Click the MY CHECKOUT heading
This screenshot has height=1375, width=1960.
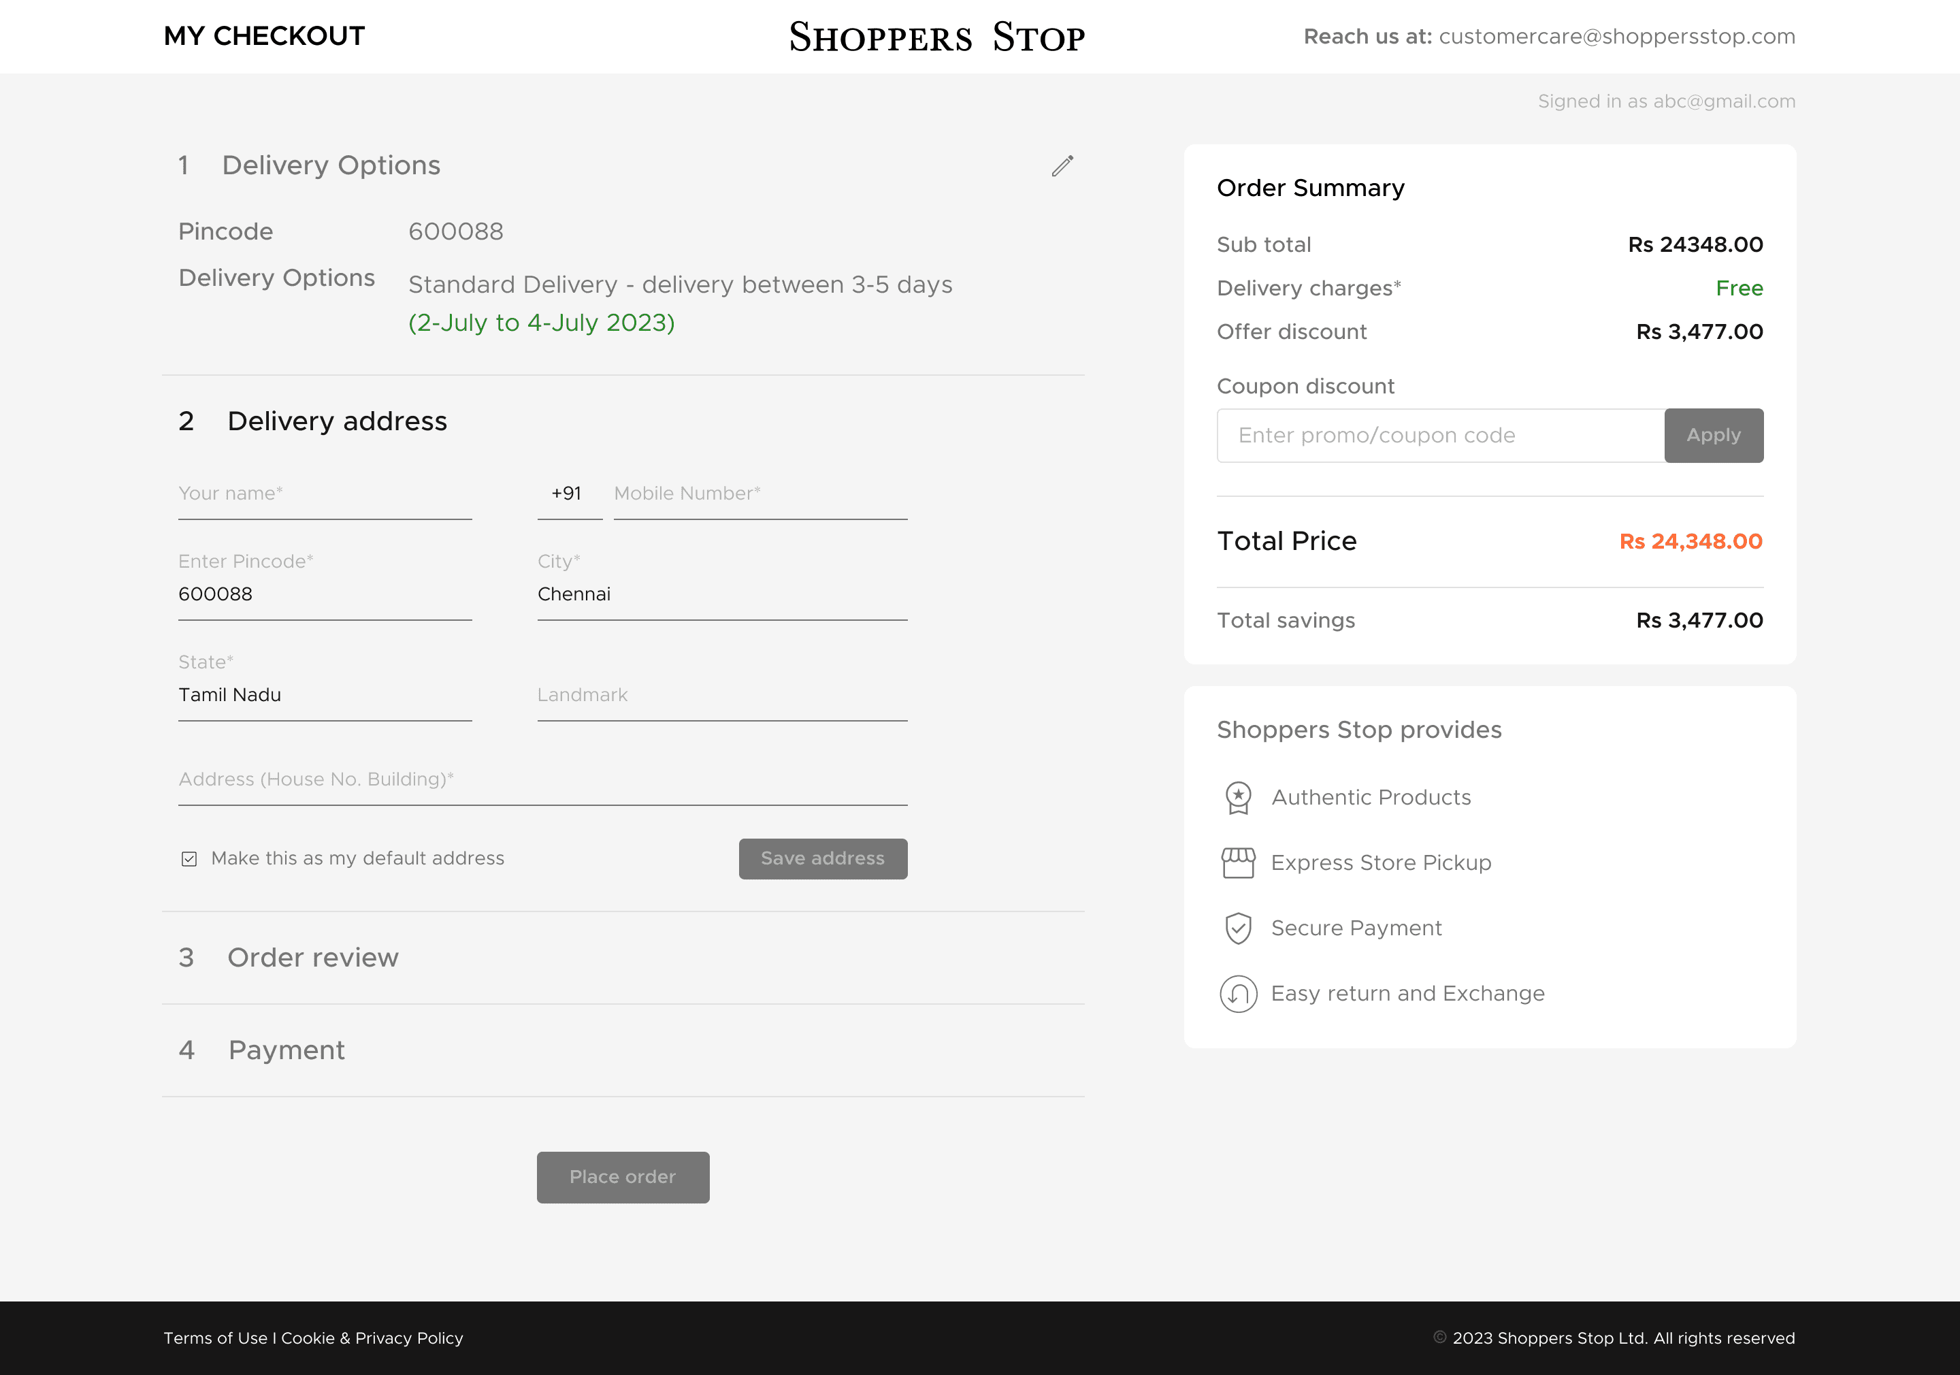(x=264, y=36)
